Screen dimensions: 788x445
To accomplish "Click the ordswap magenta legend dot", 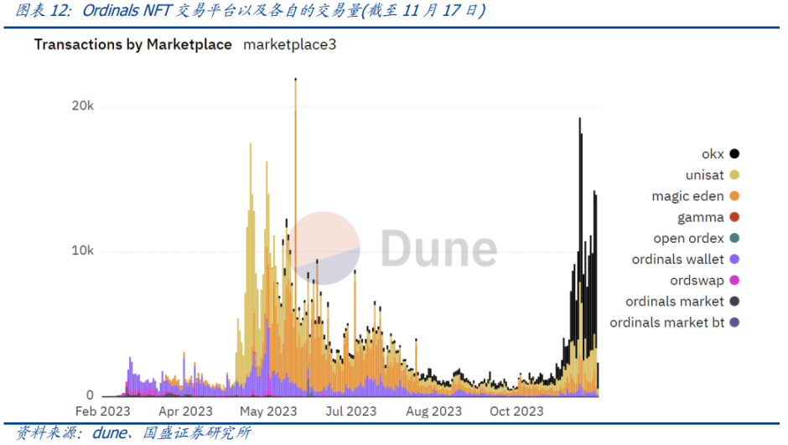I will (x=734, y=281).
